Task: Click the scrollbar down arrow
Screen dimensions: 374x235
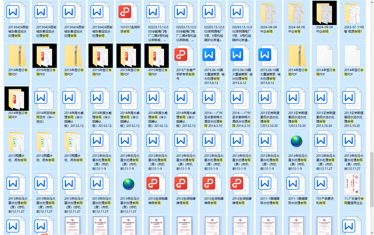Action: tap(372, 233)
